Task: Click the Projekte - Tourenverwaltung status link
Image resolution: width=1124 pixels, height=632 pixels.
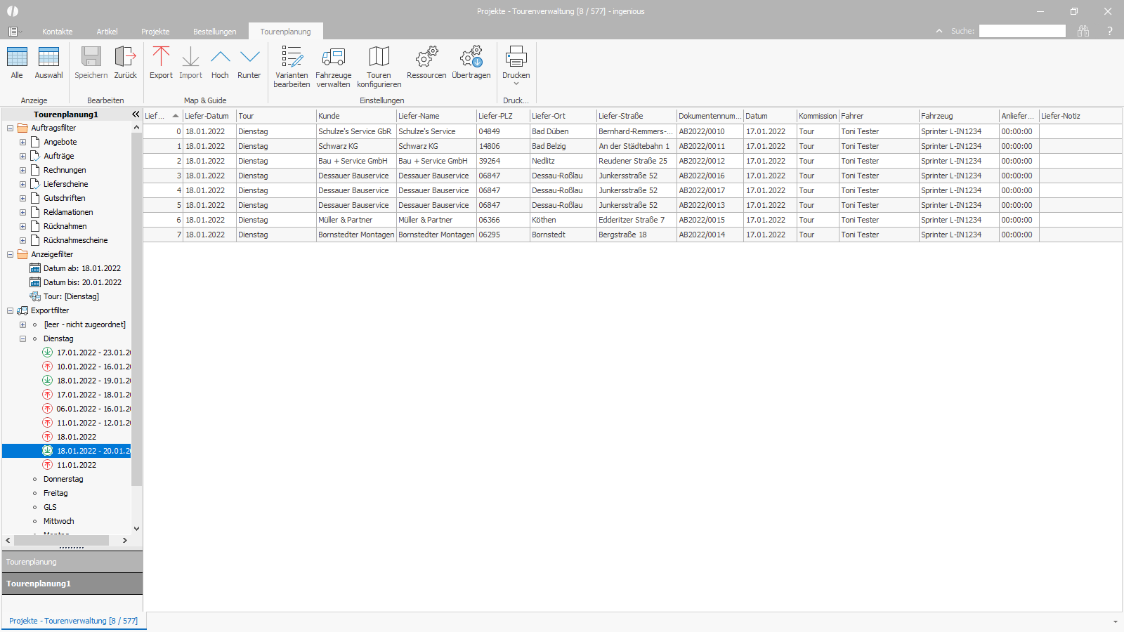Action: [x=74, y=621]
